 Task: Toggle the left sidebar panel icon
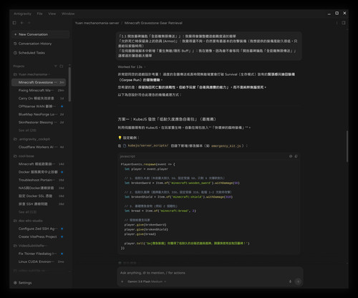[14, 23]
